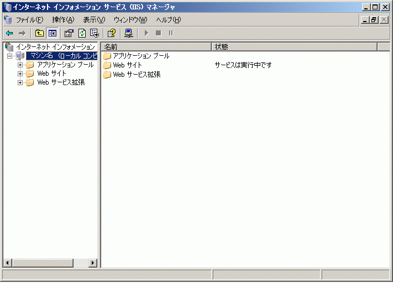This screenshot has width=393, height=283.
Task: Select Web サイト in left tree
Action: tap(51, 74)
